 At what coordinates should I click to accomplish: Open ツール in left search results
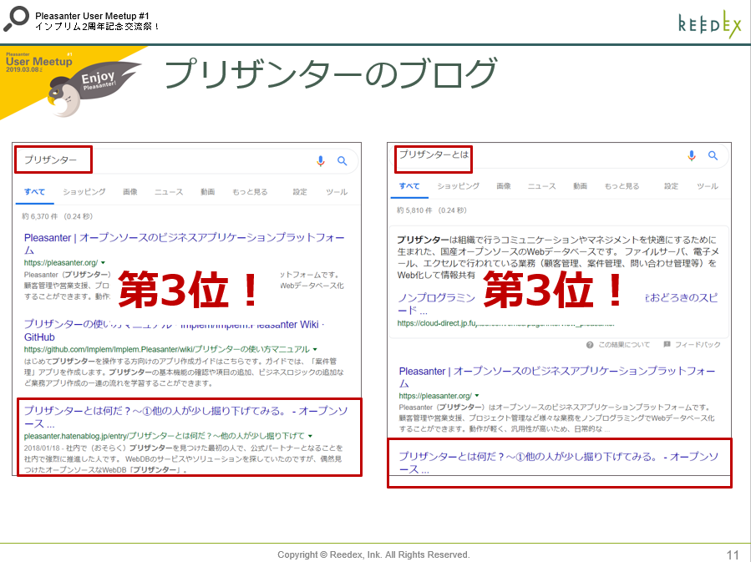click(x=337, y=192)
